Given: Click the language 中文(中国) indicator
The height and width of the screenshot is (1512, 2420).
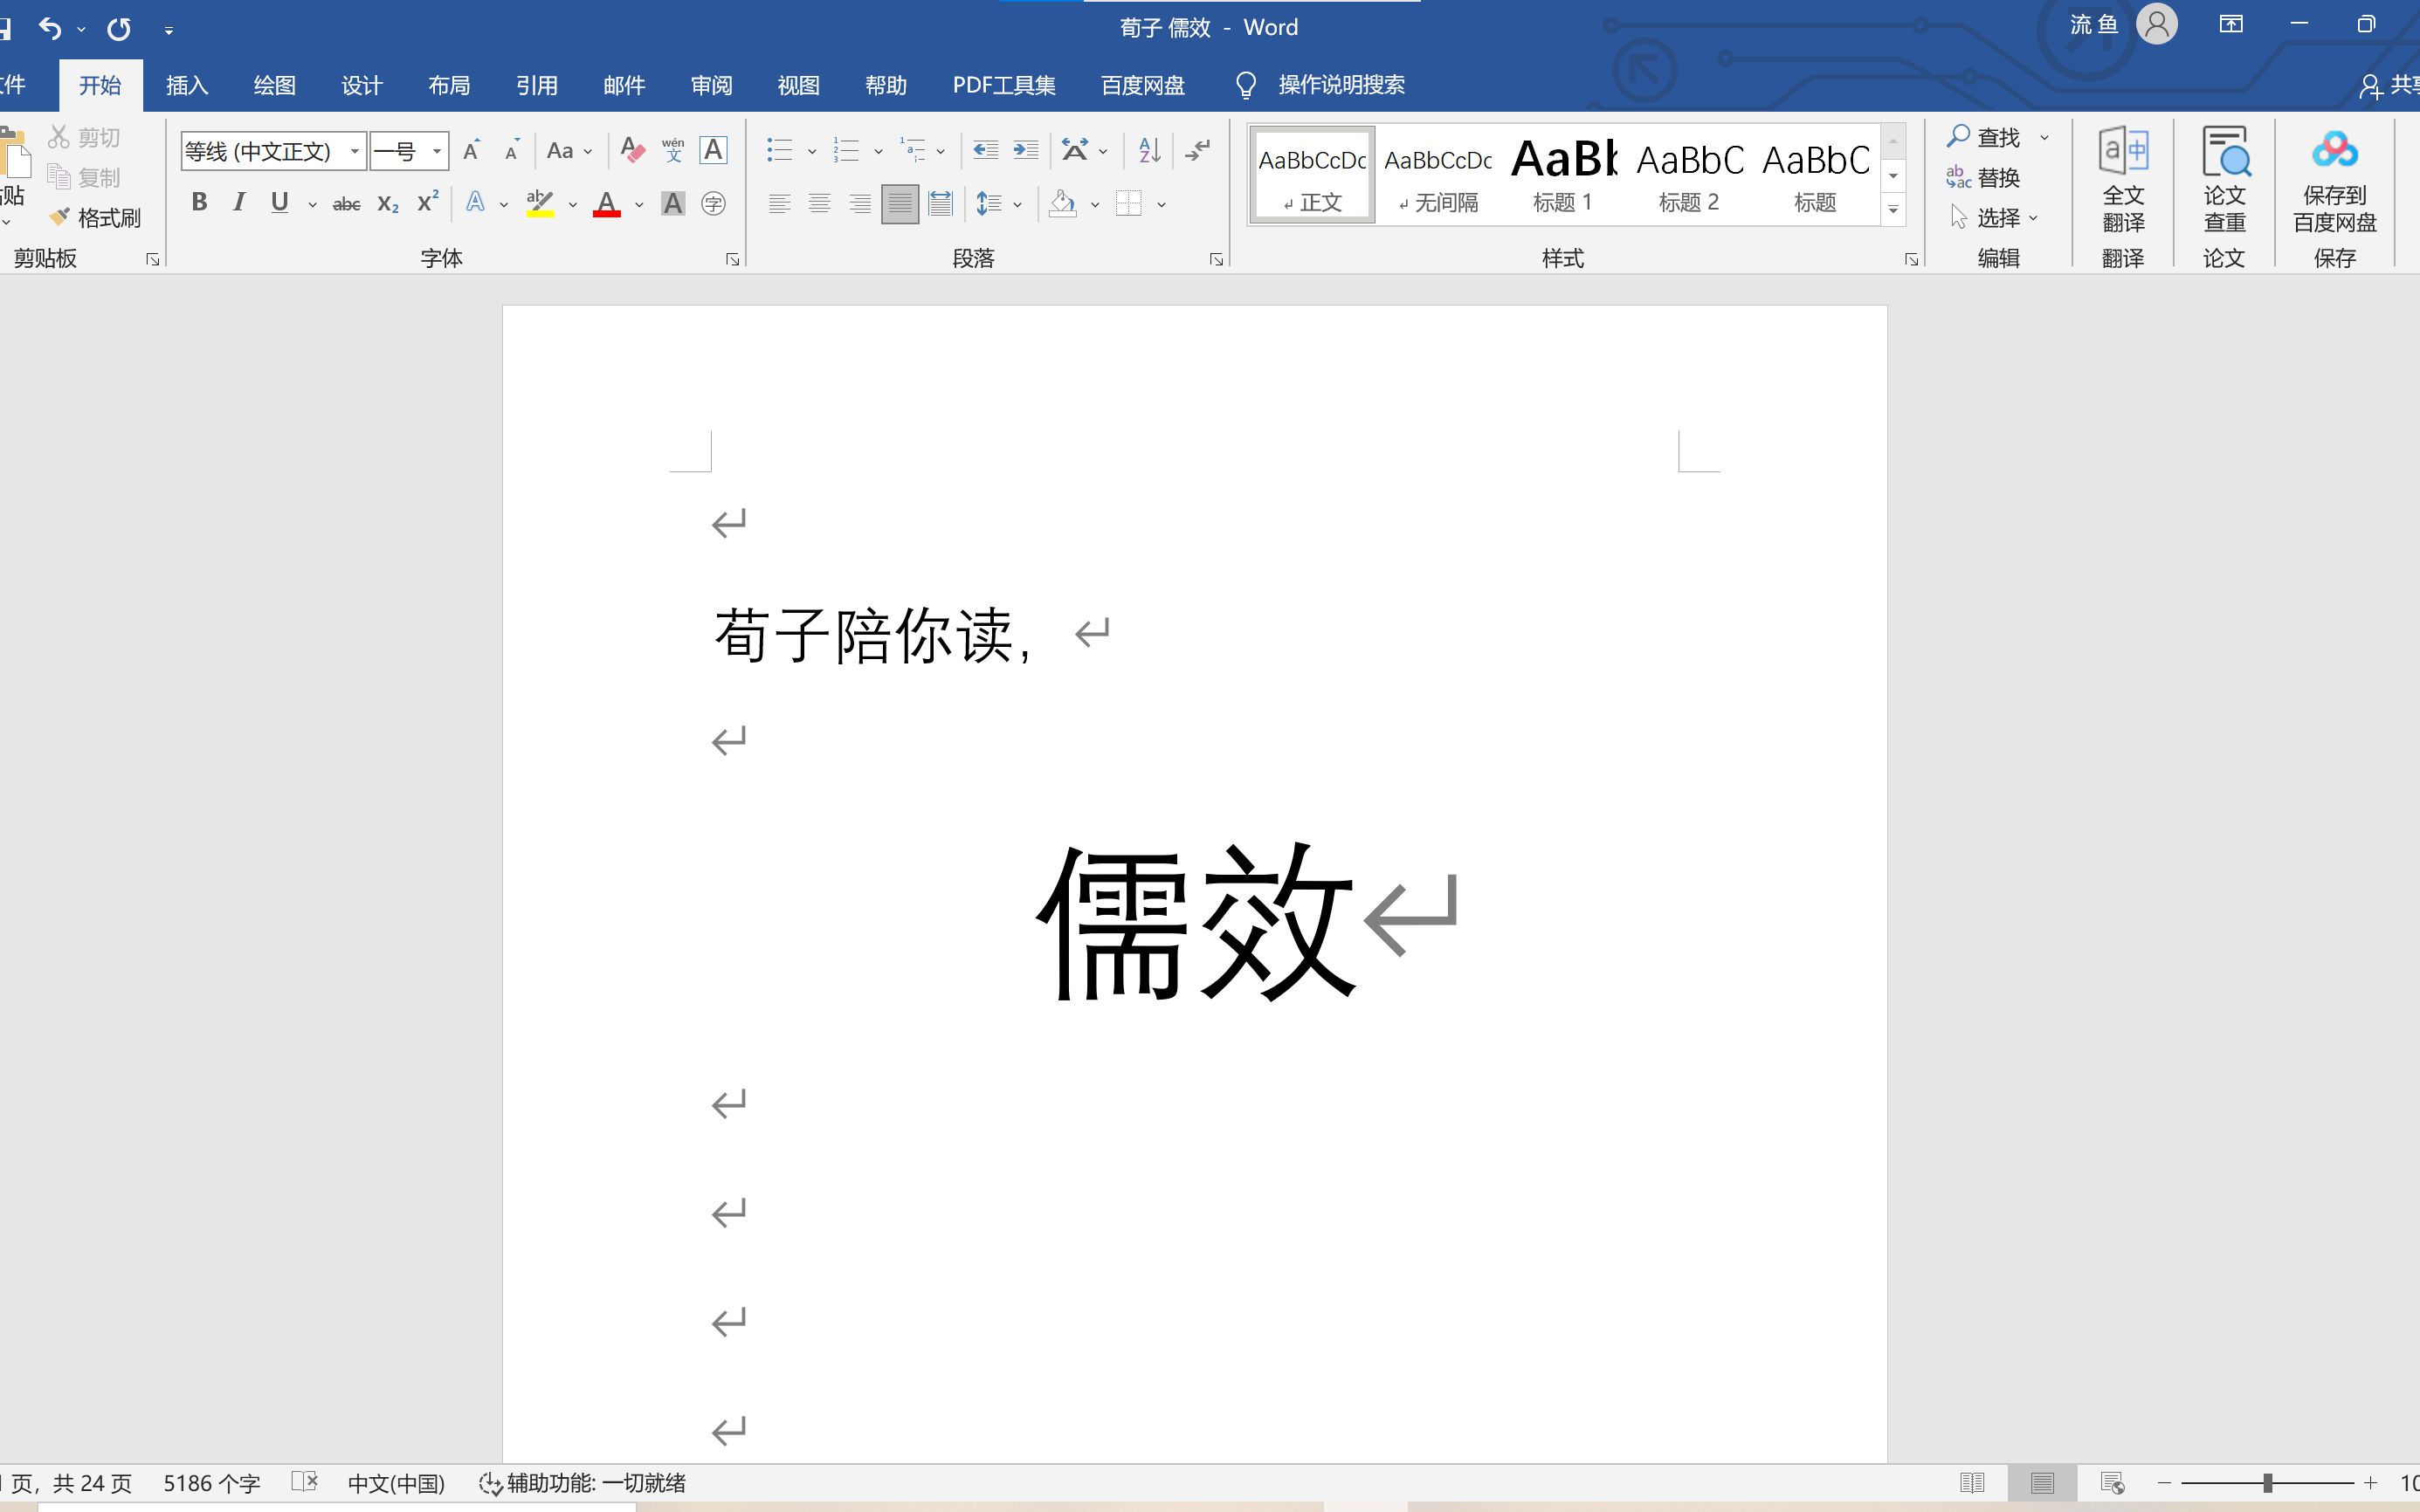Looking at the screenshot, I should (396, 1483).
